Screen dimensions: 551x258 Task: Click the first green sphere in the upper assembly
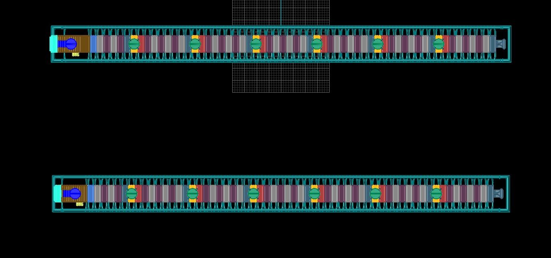point(134,44)
